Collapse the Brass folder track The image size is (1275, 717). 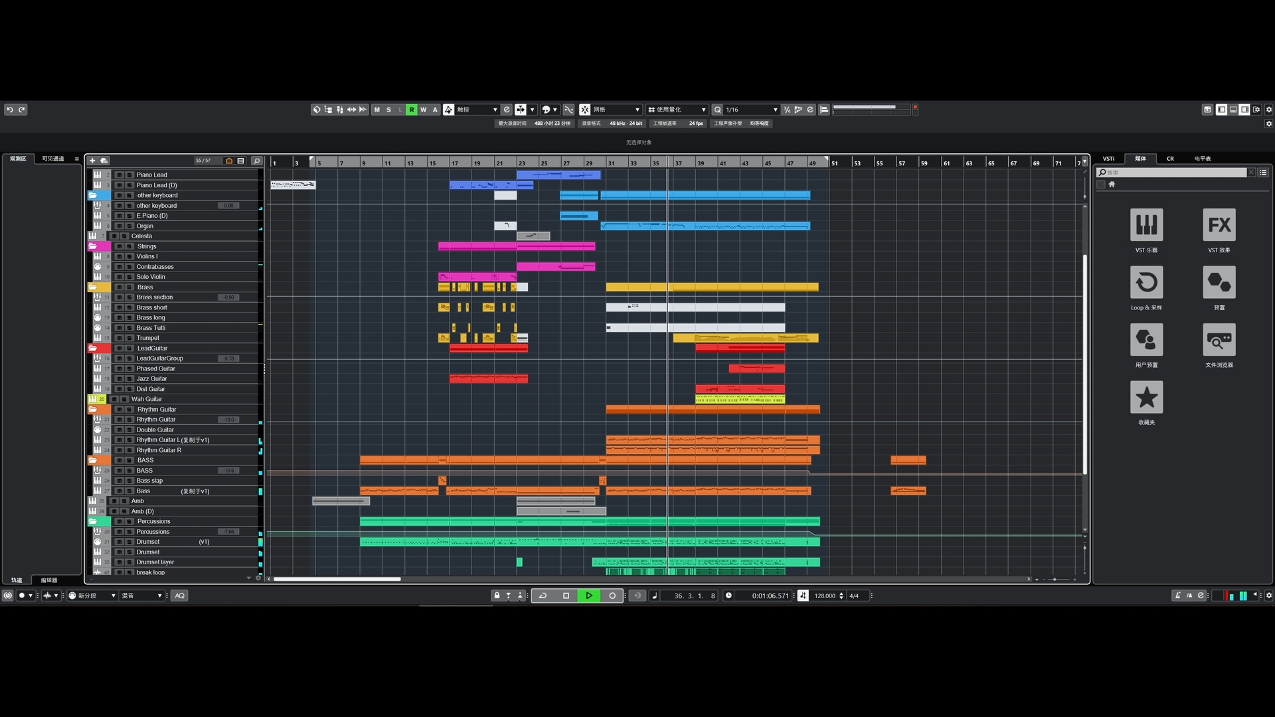[x=93, y=287]
